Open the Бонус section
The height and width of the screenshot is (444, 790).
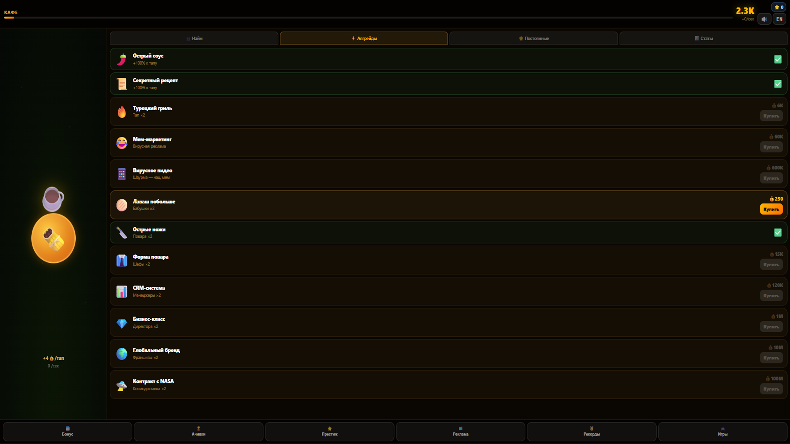tap(67, 431)
